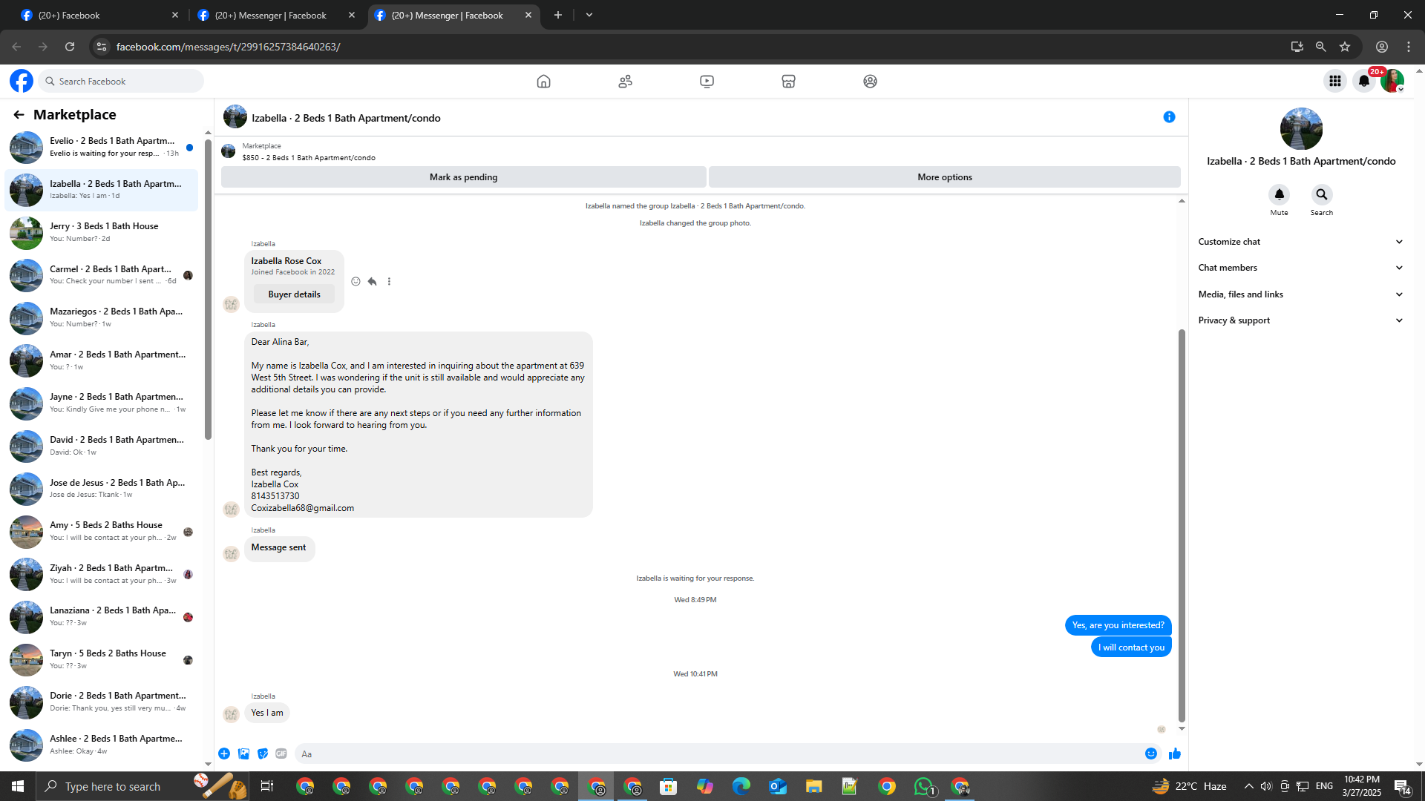Viewport: 1425px width, 801px height.
Task: Open Outlook from the taskbar
Action: [x=777, y=786]
